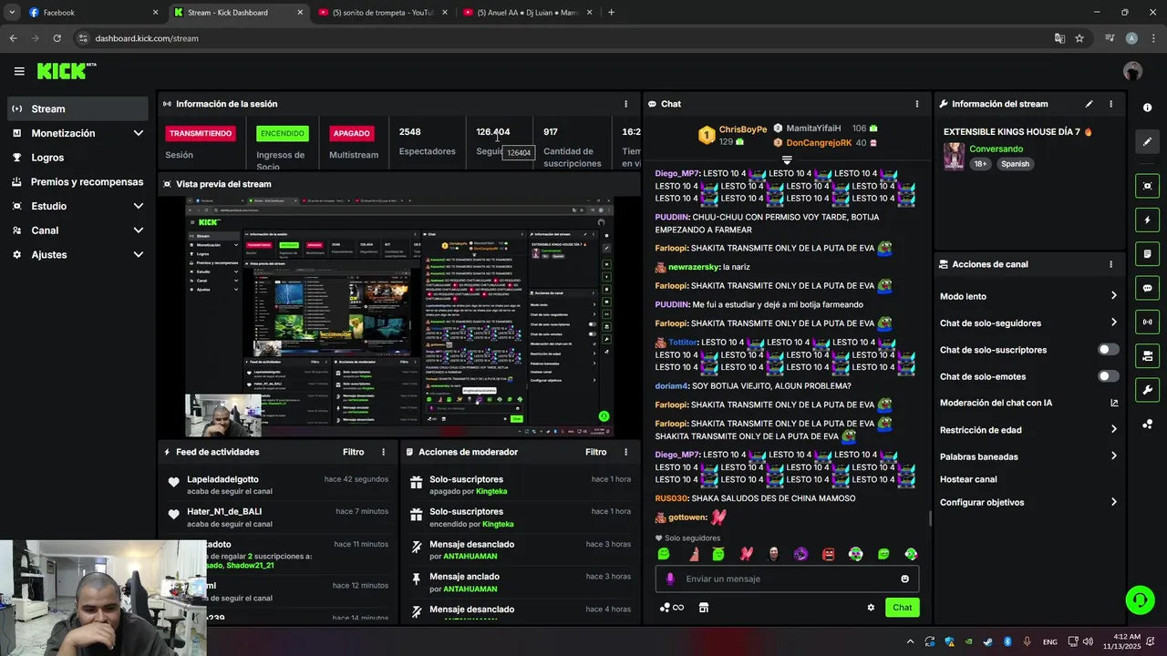Click green pencil icon in right sidebar
The width and height of the screenshot is (1167, 656).
pos(1147,142)
